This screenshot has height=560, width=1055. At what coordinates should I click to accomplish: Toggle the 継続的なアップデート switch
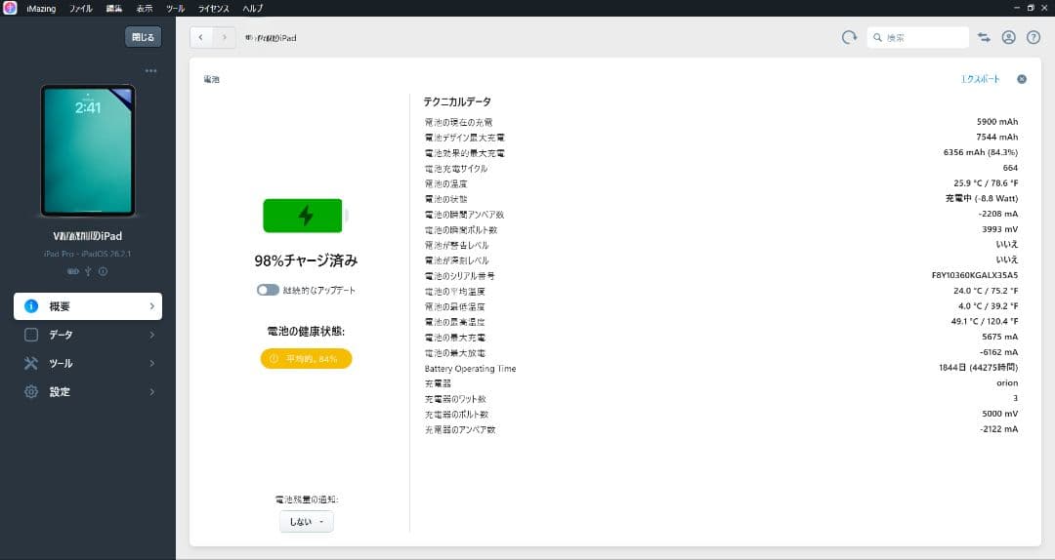pyautogui.click(x=268, y=290)
